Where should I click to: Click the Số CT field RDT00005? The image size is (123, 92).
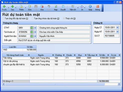tap(112, 36)
